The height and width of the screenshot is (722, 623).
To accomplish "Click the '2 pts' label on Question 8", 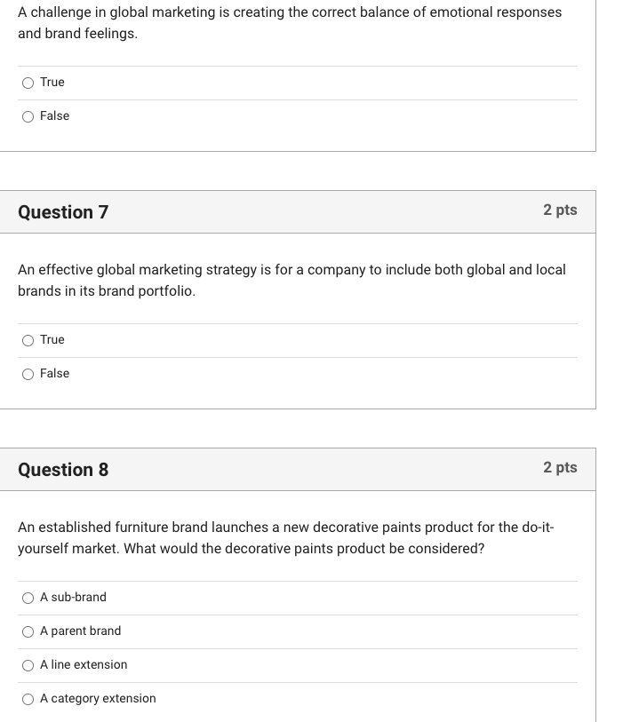I will [x=561, y=468].
